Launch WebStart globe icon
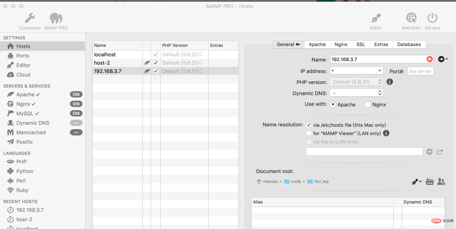This screenshot has width=456, height=229. coord(411,18)
